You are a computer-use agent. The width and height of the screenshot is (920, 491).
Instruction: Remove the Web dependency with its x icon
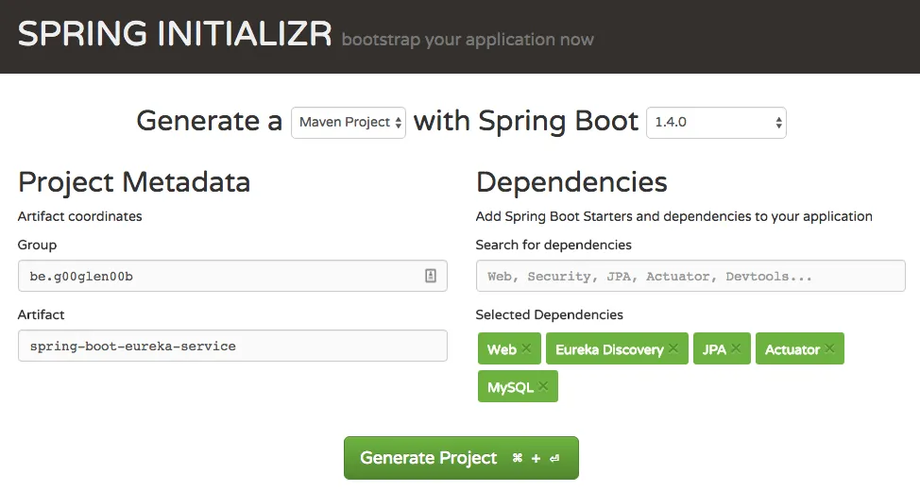tap(527, 349)
